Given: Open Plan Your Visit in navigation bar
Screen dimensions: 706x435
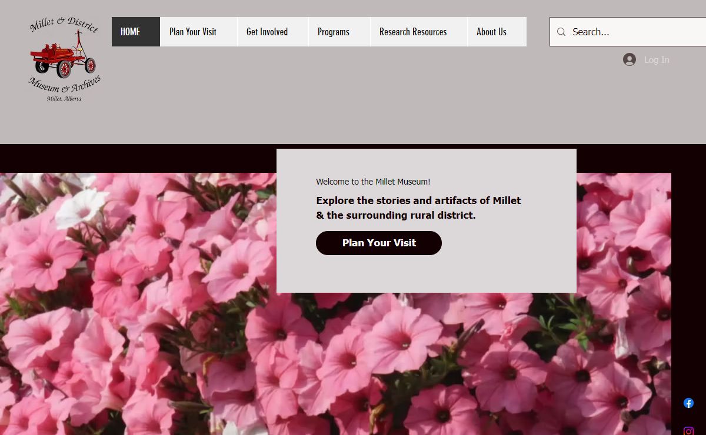Looking at the screenshot, I should 199,32.
